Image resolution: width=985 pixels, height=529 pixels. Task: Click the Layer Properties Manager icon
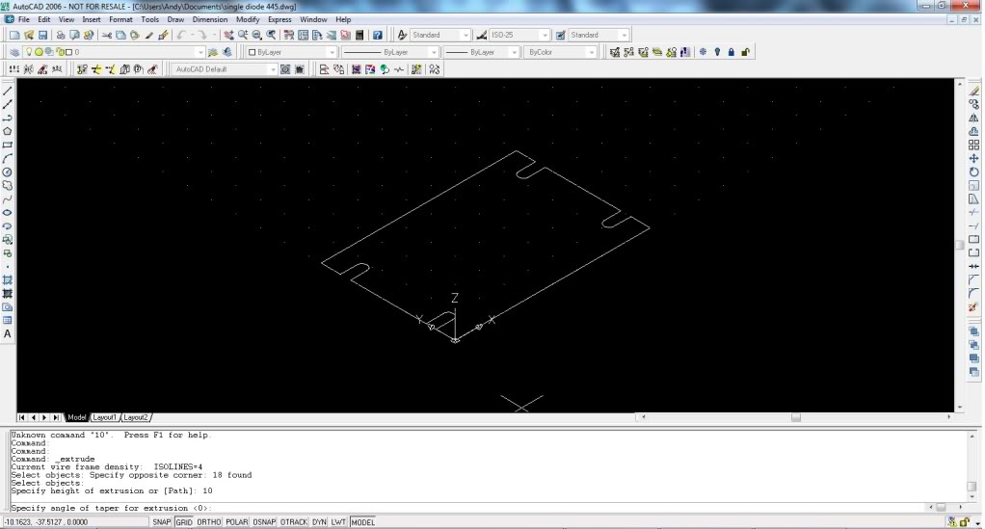coord(14,52)
